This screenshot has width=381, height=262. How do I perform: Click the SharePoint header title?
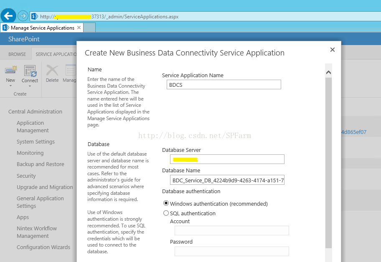click(x=24, y=39)
